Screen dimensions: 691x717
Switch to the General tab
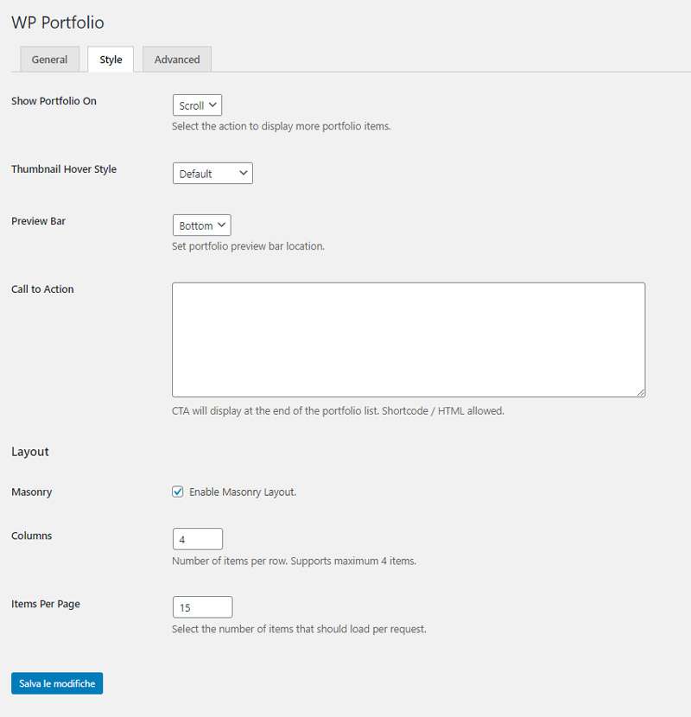pos(49,60)
